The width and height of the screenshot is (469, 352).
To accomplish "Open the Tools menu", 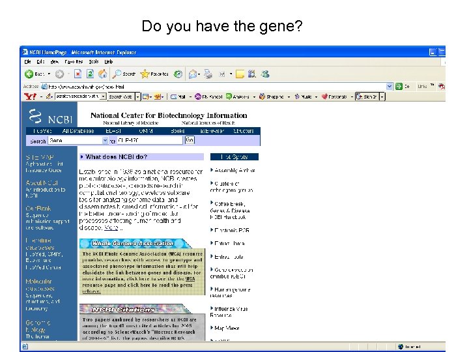I will click(x=94, y=62).
